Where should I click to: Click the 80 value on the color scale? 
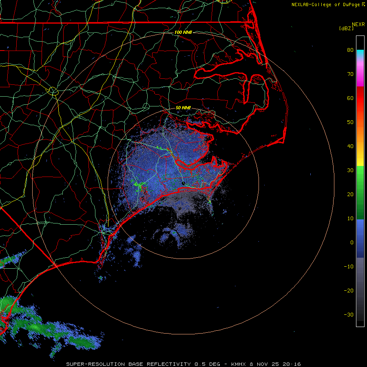click(350, 50)
